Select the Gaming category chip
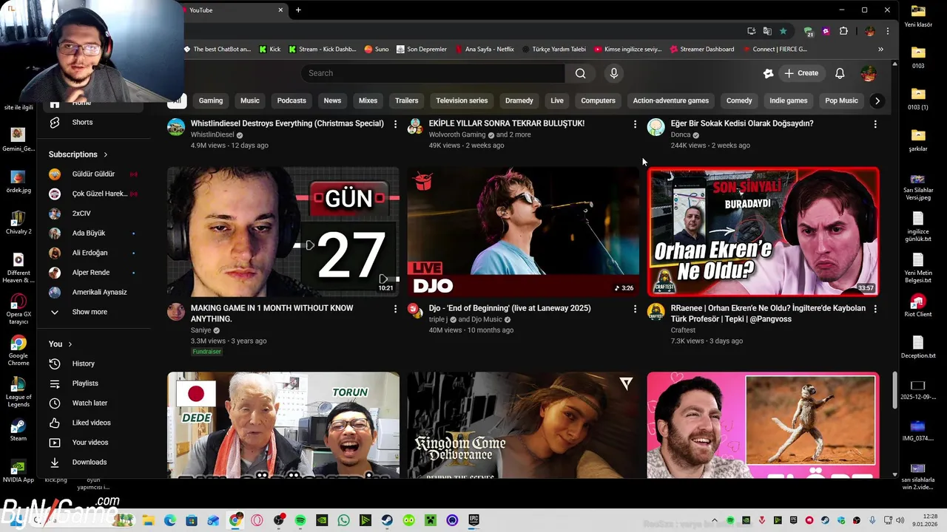This screenshot has width=947, height=532. click(x=211, y=100)
